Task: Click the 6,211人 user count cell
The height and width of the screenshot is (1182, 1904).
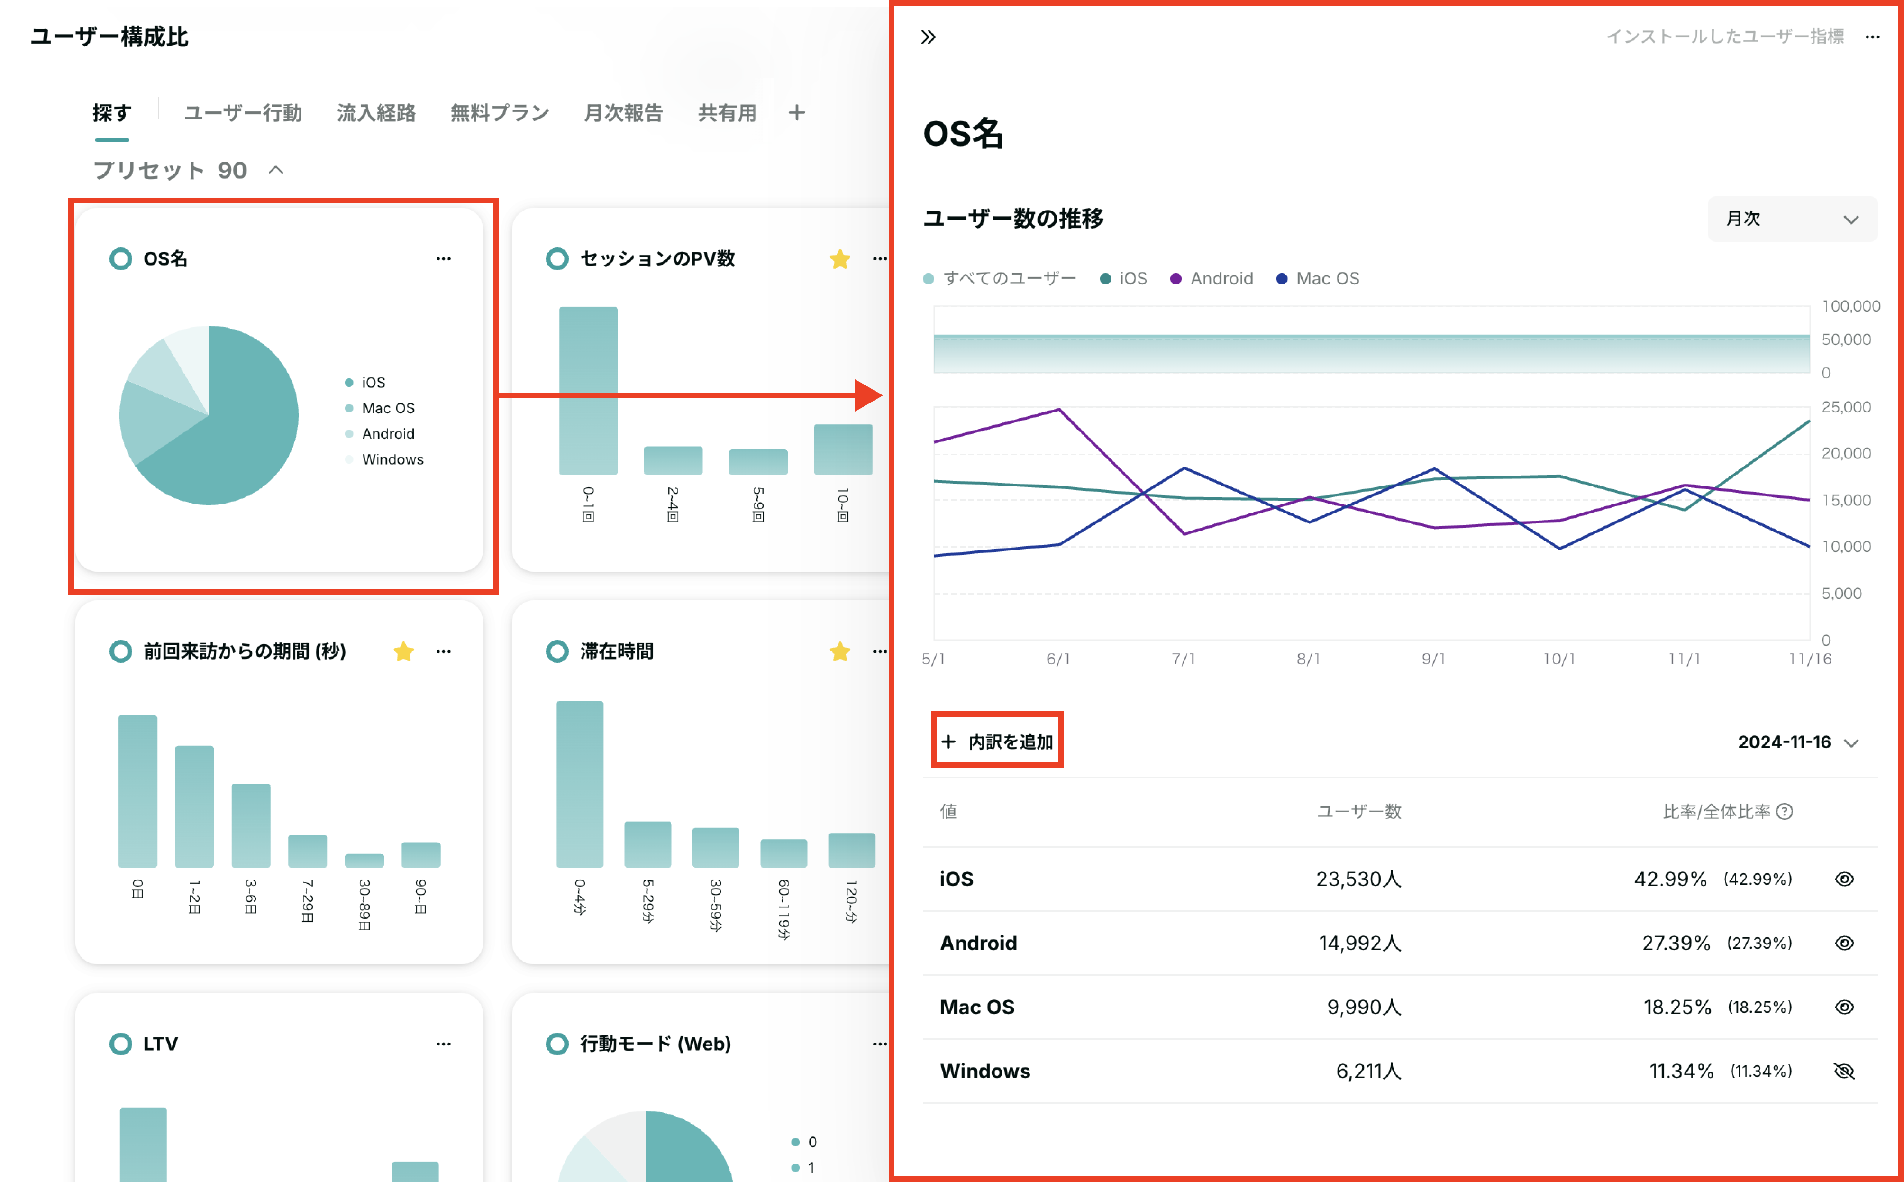Action: 1369,1071
